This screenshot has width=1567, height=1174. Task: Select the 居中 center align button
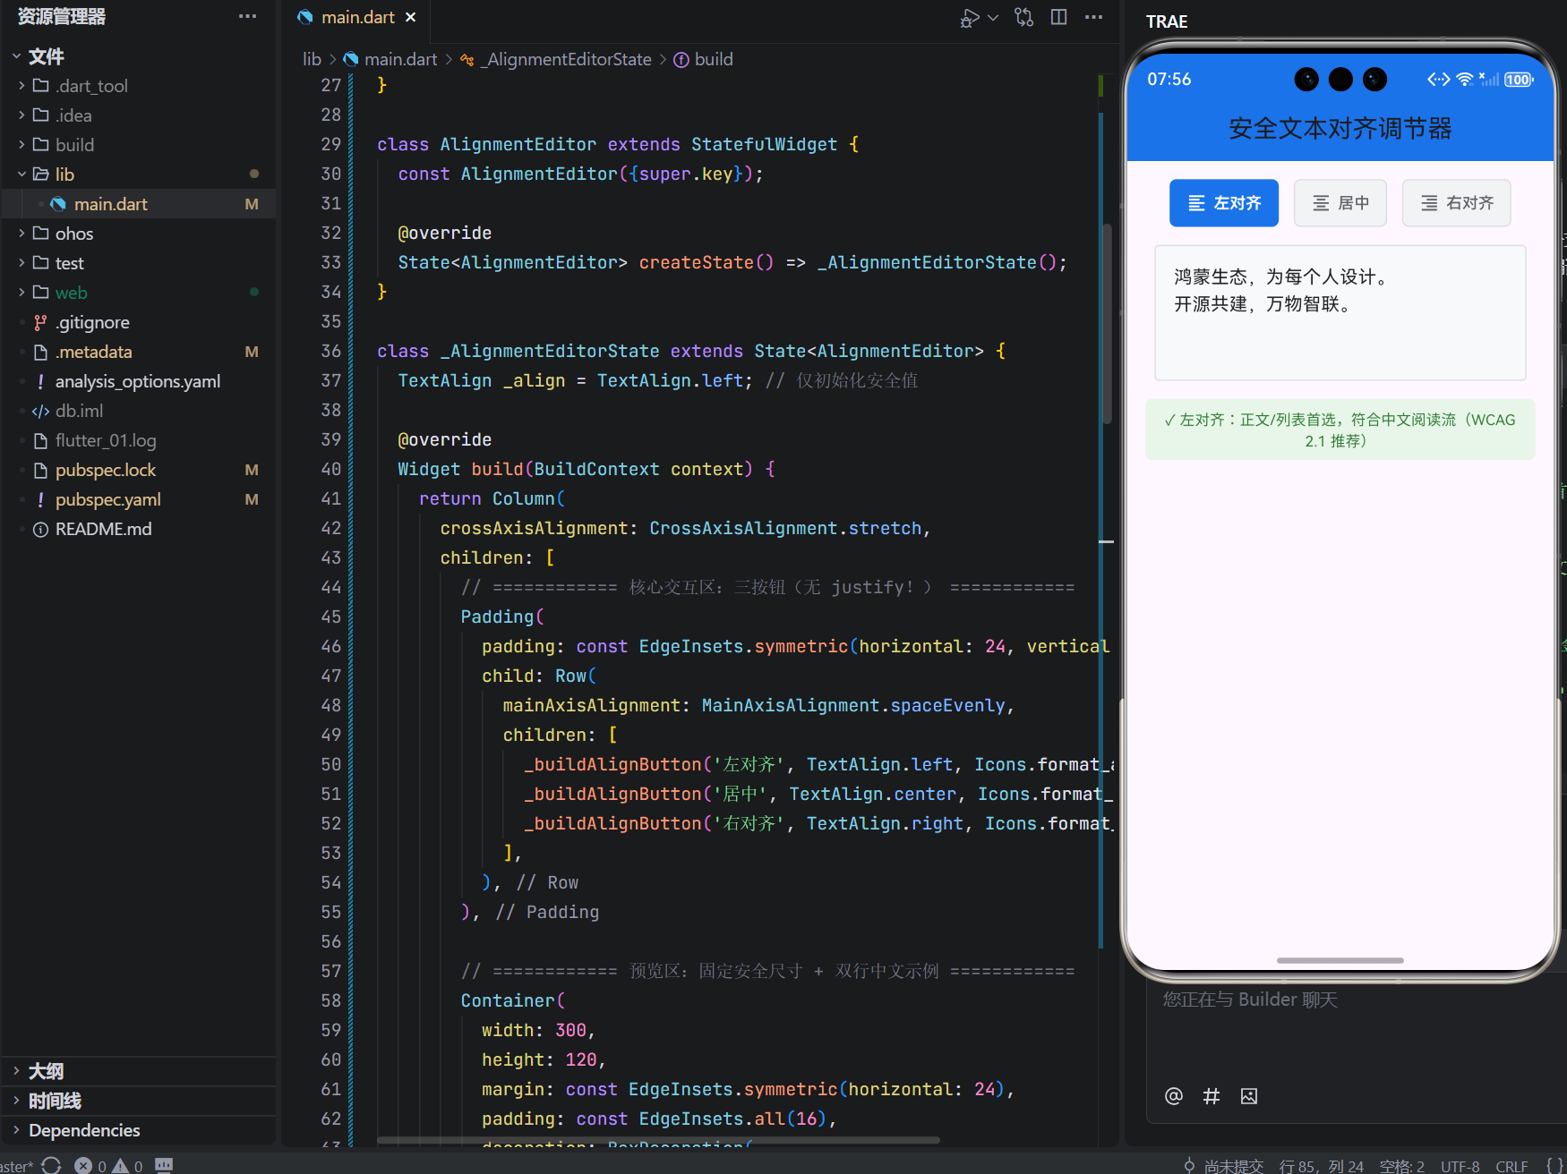tap(1340, 203)
